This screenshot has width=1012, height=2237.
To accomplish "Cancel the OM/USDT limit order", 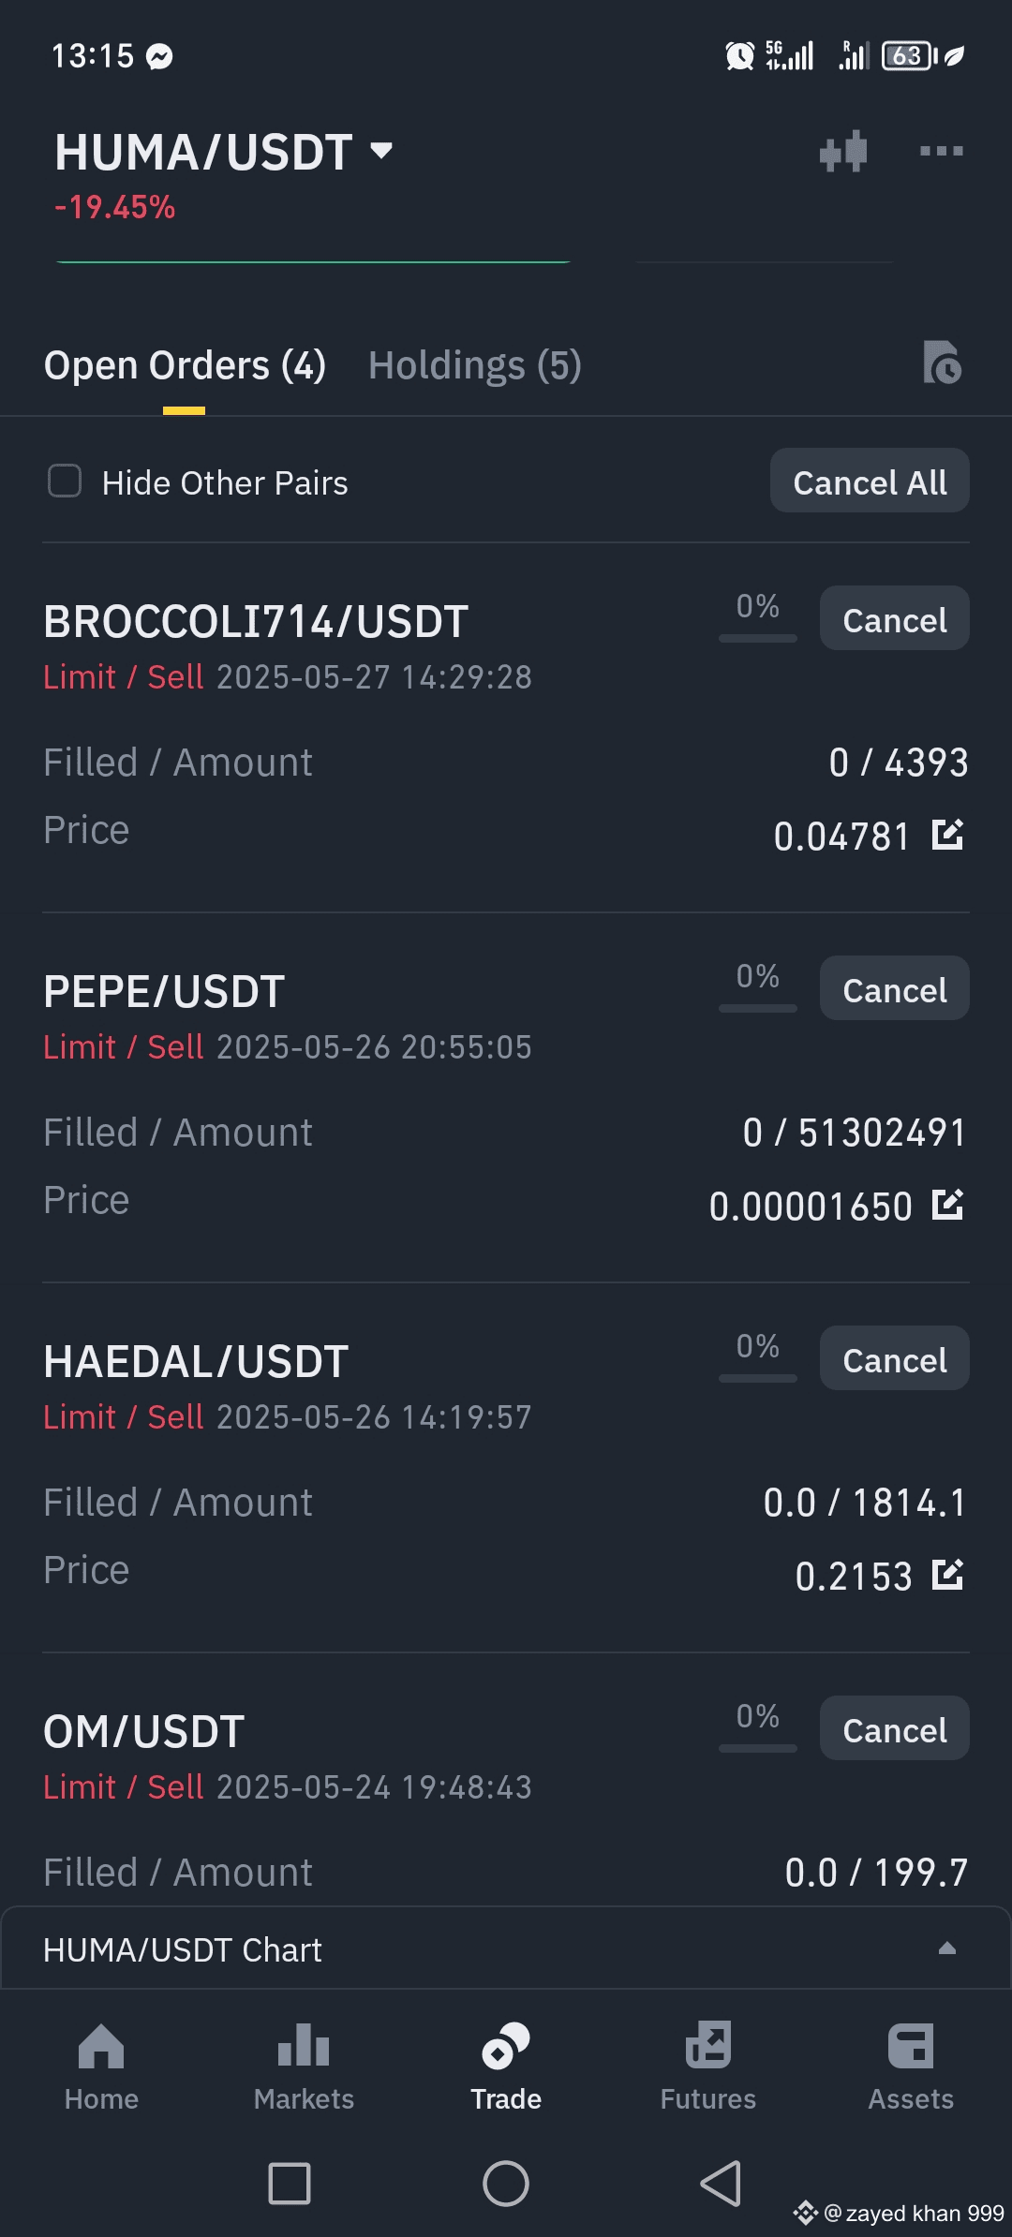I will tap(894, 1729).
